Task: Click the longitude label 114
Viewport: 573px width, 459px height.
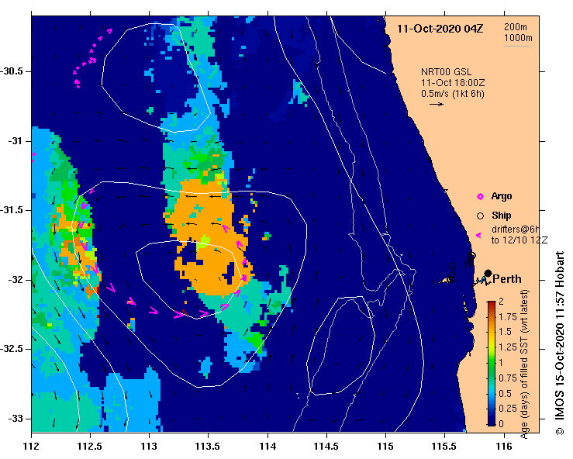Action: pyautogui.click(x=268, y=446)
